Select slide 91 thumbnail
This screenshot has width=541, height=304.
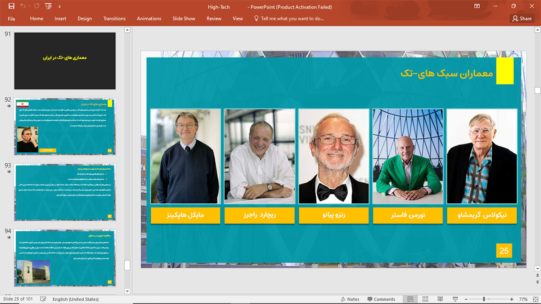[65, 61]
